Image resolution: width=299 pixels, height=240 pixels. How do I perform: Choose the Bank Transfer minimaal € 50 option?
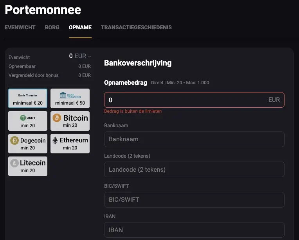(70, 98)
